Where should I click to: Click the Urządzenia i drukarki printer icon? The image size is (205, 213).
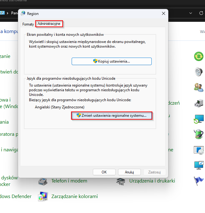tap(121, 181)
